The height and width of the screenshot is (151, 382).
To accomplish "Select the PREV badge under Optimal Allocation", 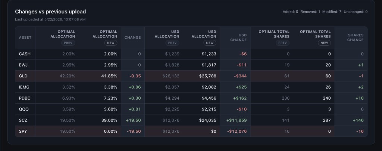I will [x=68, y=43].
